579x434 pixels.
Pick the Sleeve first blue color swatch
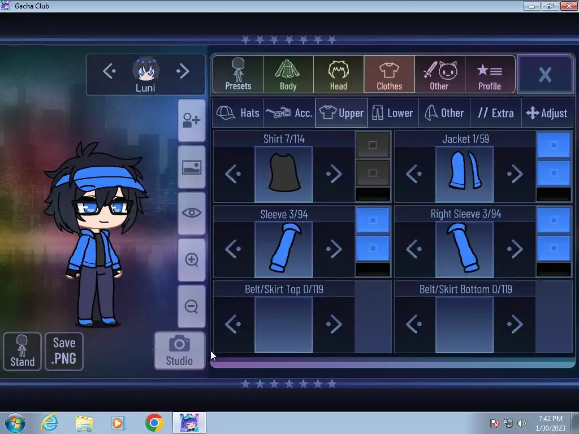click(x=373, y=220)
